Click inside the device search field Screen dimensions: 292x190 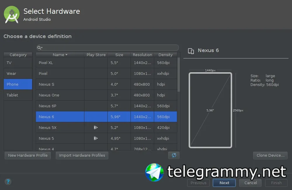(108, 48)
